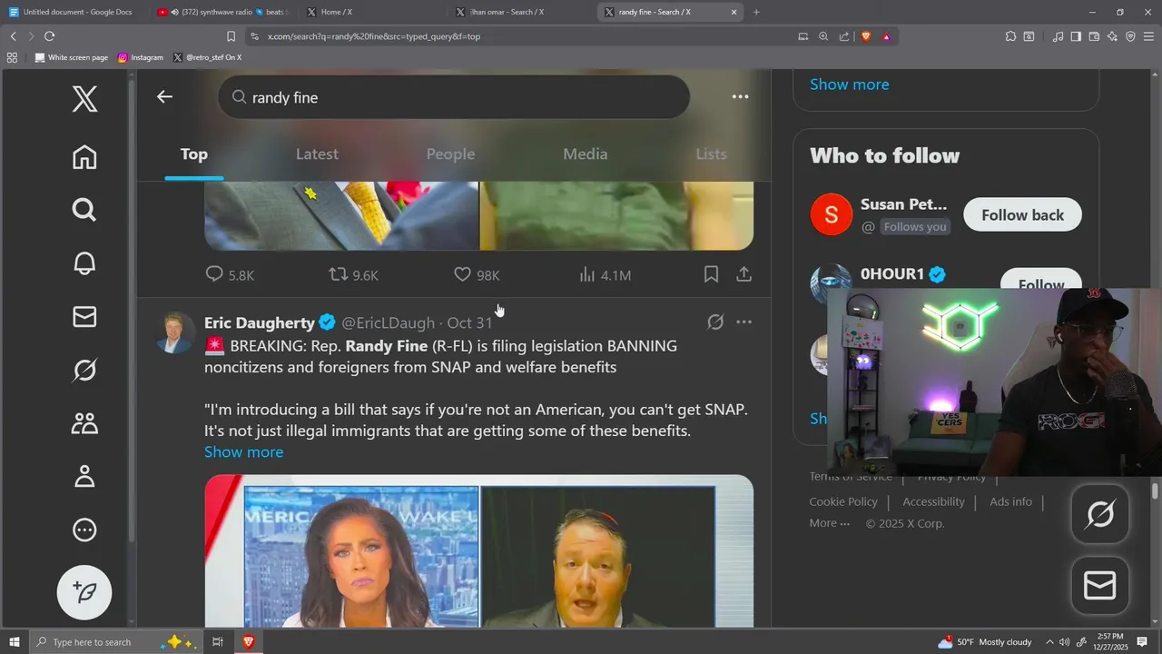Screen dimensions: 1162x654
Task: Click the page vertical scrollbar thumb
Action: (x=1155, y=490)
